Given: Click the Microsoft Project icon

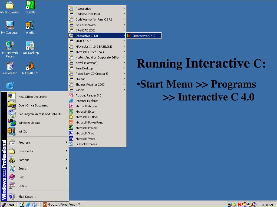Looking at the screenshot, I should 71,128.
